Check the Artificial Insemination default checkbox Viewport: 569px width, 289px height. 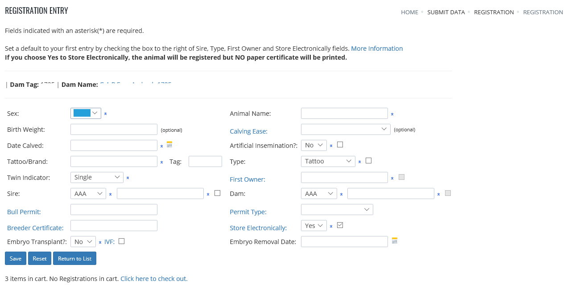click(340, 145)
